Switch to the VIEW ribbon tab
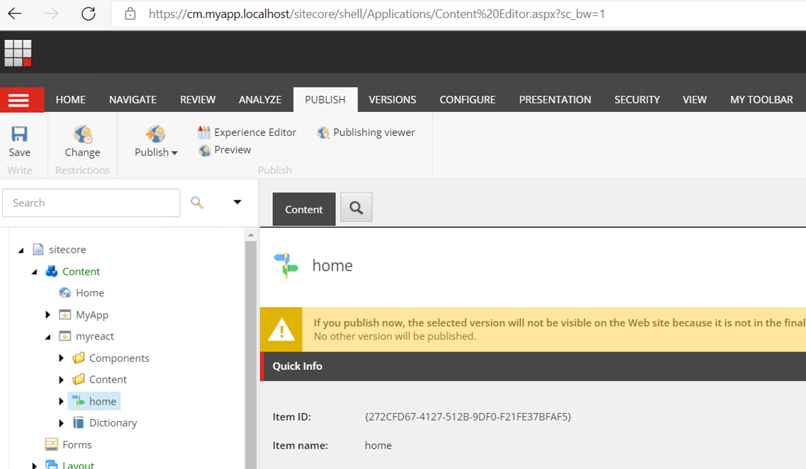 pos(695,99)
